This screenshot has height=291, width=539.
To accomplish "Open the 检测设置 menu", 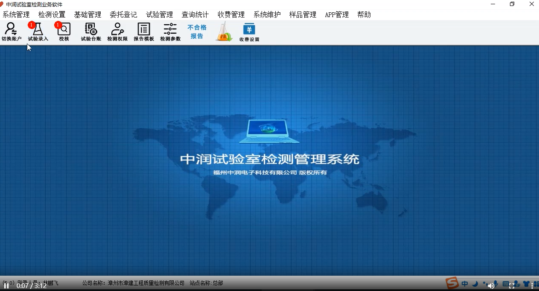I will coord(52,14).
